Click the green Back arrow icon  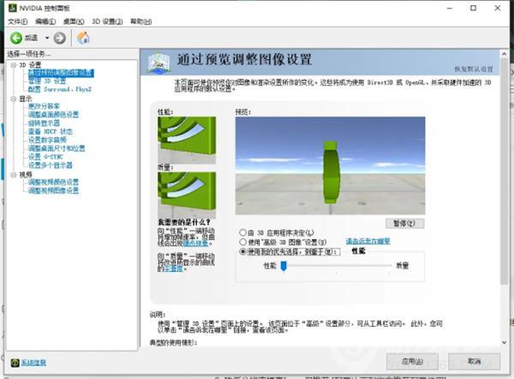[x=15, y=38]
